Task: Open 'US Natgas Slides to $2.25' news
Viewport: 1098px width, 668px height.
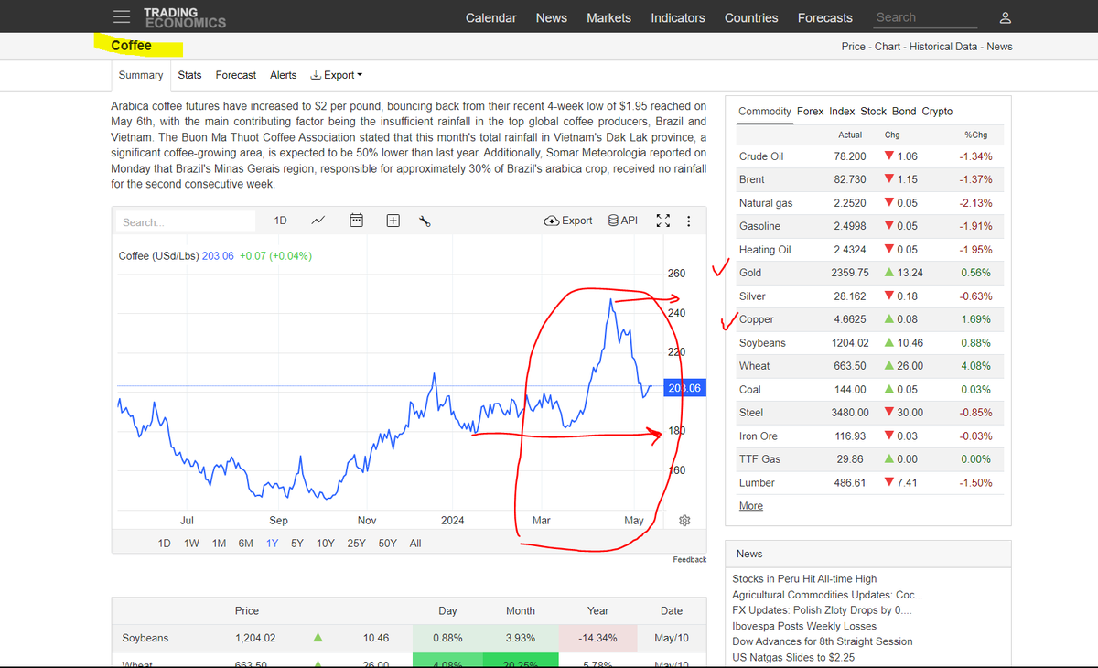Action: pos(792,657)
